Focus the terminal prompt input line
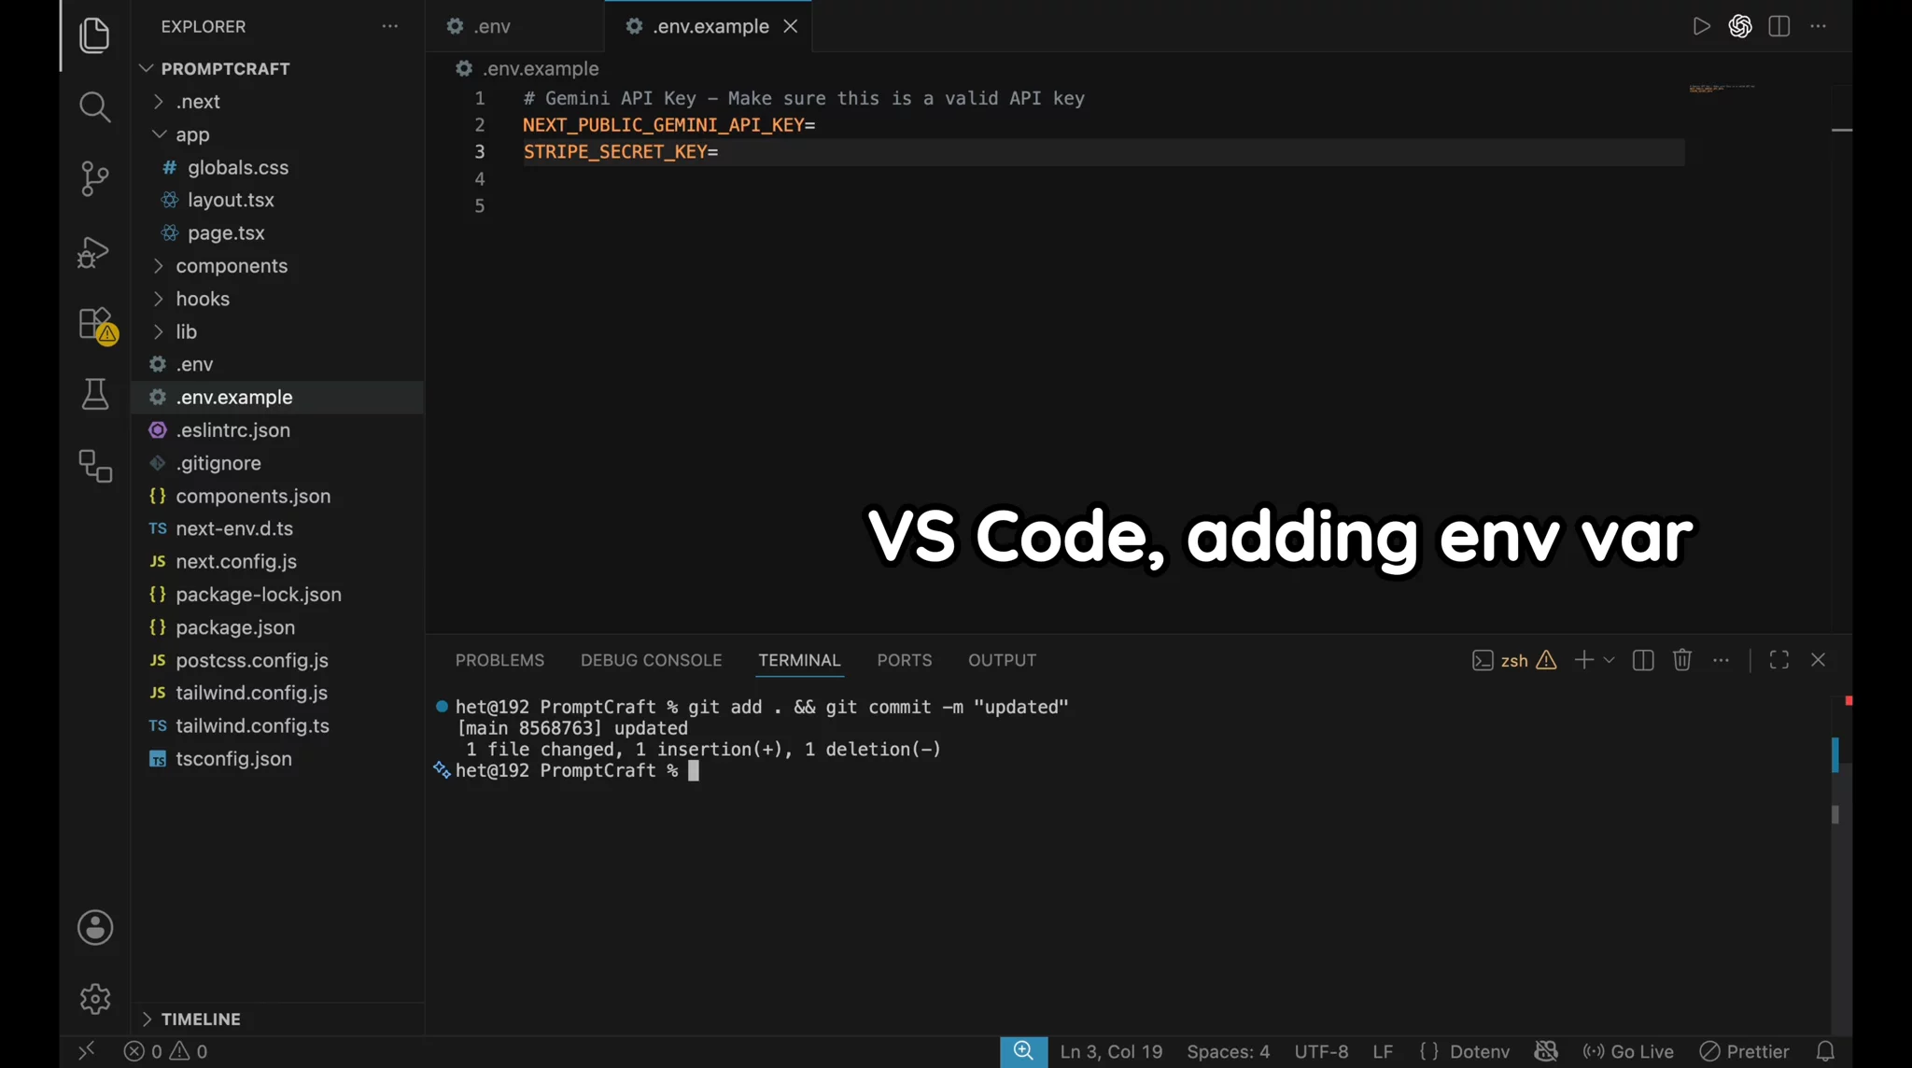This screenshot has width=1912, height=1068. [x=694, y=770]
